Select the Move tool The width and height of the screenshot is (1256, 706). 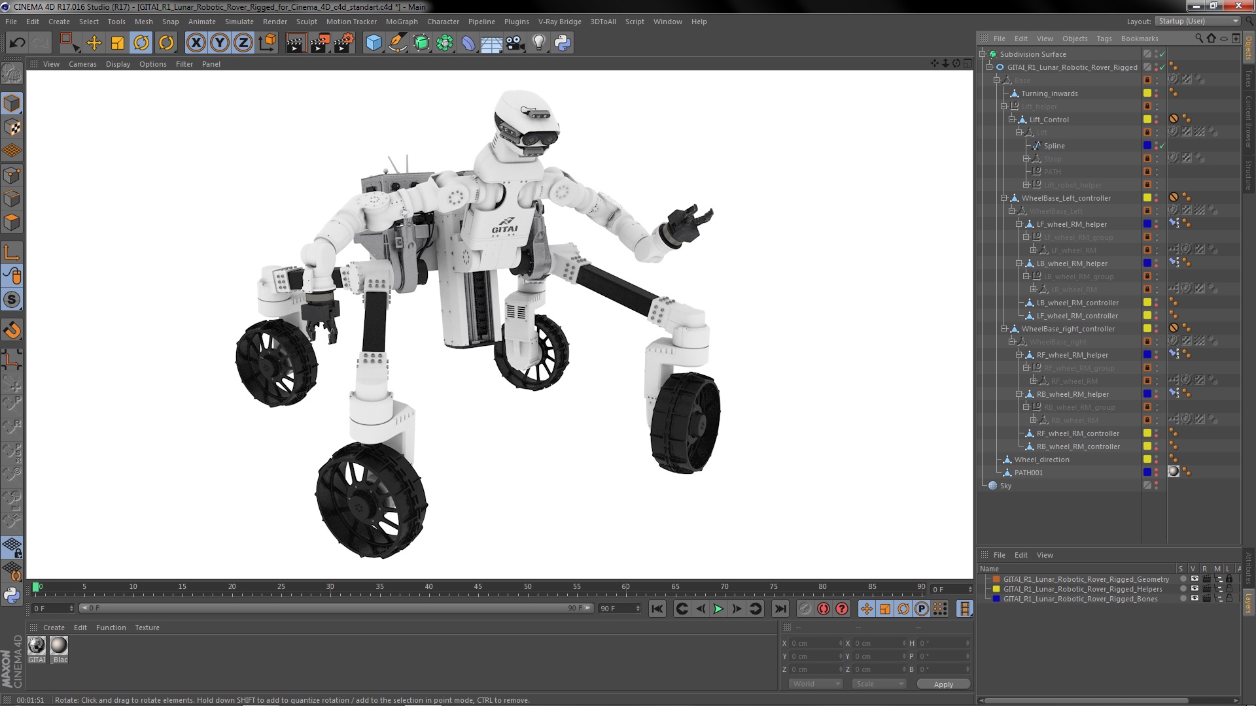(x=94, y=43)
